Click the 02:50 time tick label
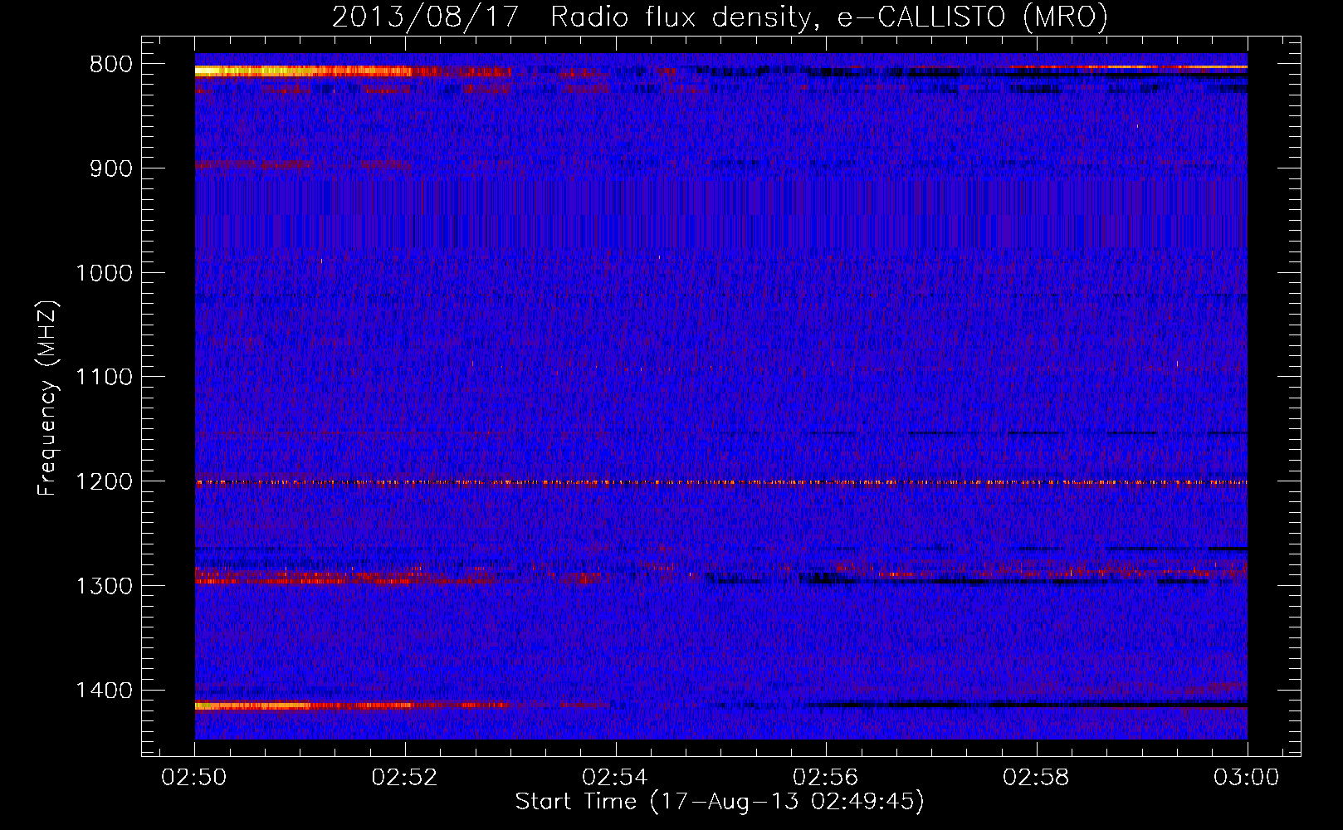 pos(195,777)
